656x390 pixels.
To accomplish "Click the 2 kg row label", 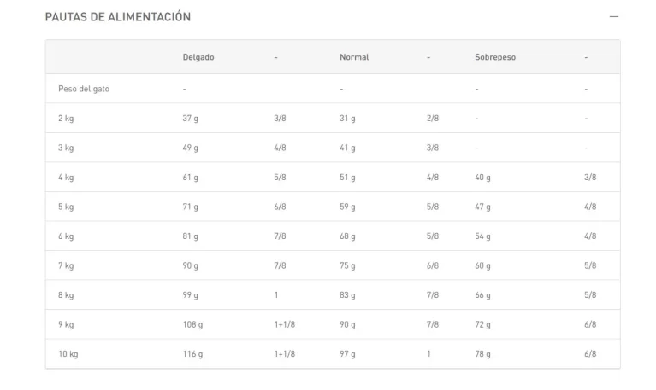I will tap(66, 119).
